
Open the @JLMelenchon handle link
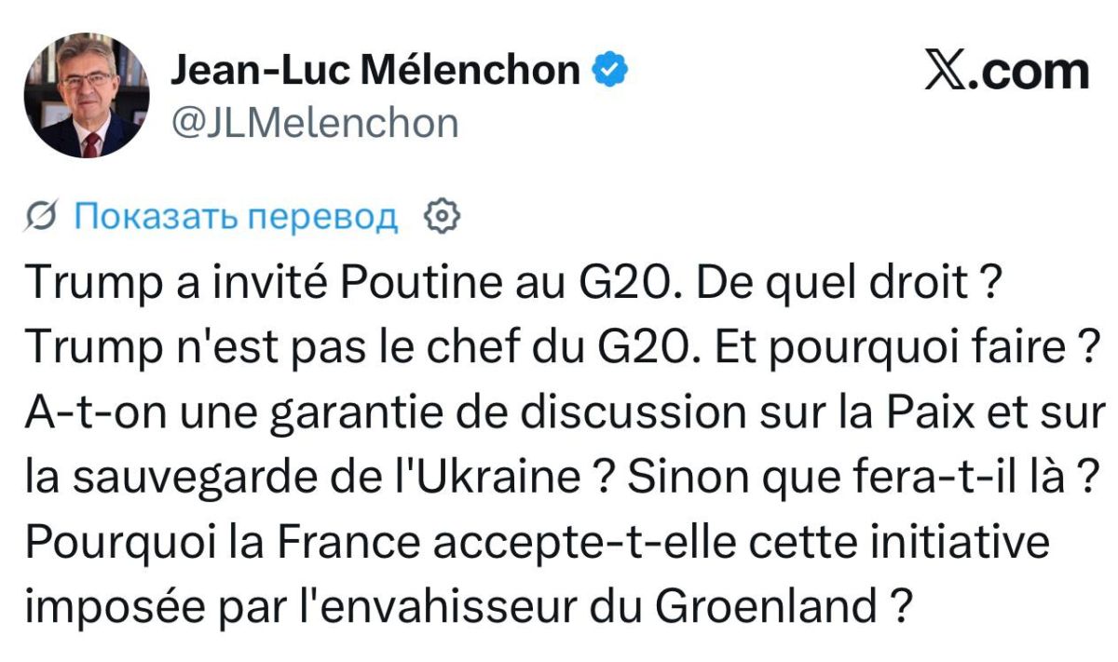315,122
